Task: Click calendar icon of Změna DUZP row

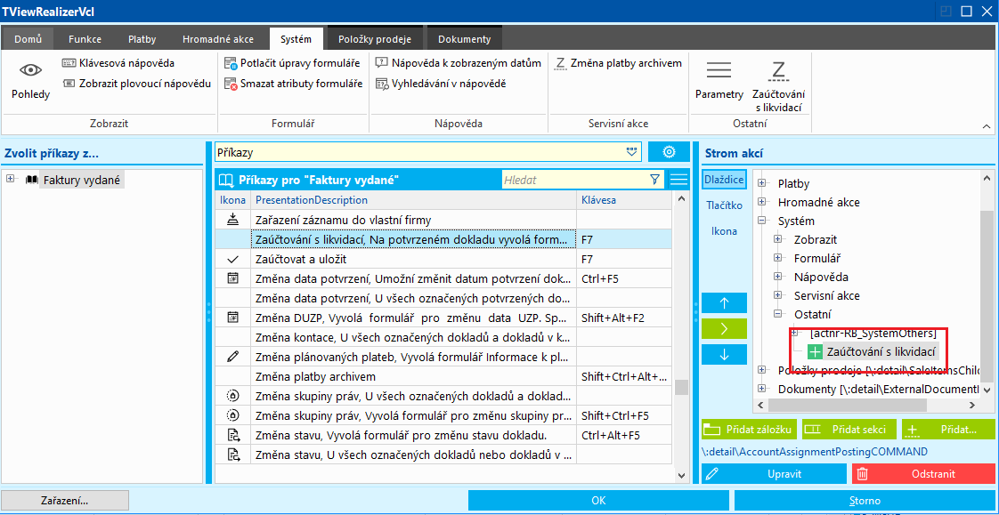Action: click(x=232, y=318)
